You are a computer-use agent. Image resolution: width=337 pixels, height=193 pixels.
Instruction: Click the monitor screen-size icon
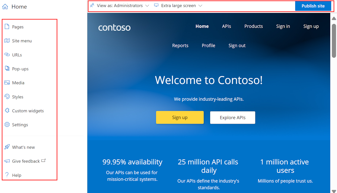coord(156,5)
